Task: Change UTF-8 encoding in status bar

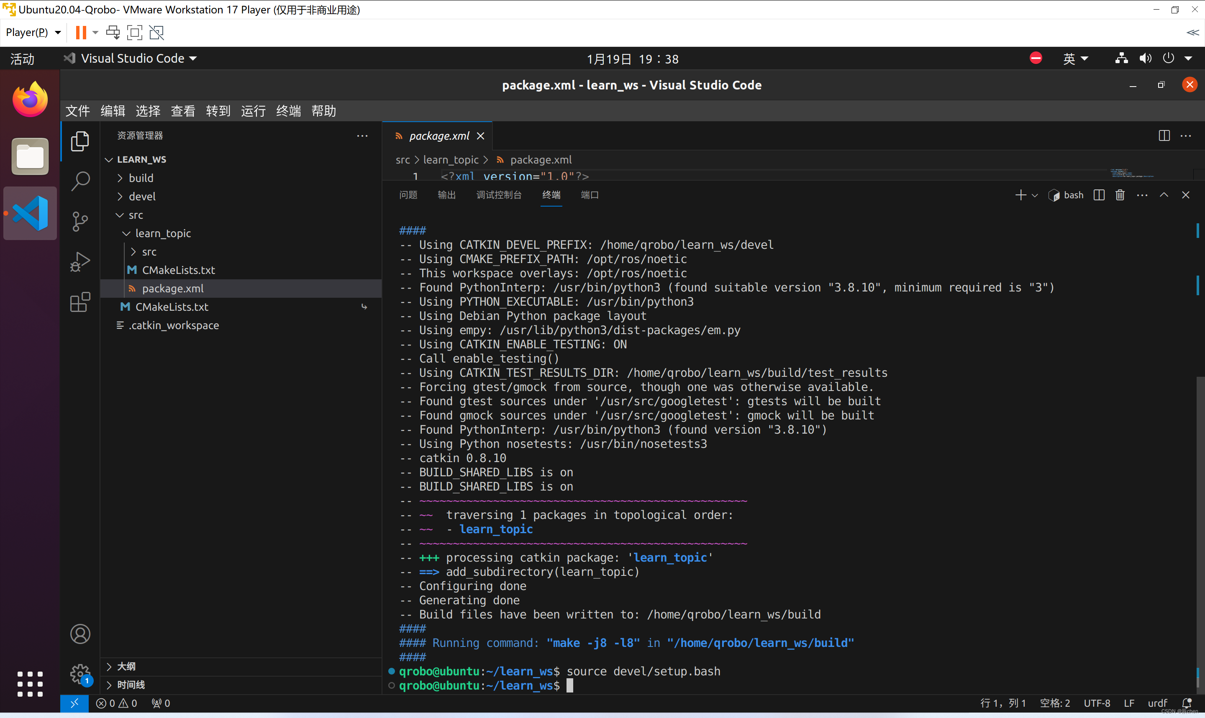Action: 1097,703
